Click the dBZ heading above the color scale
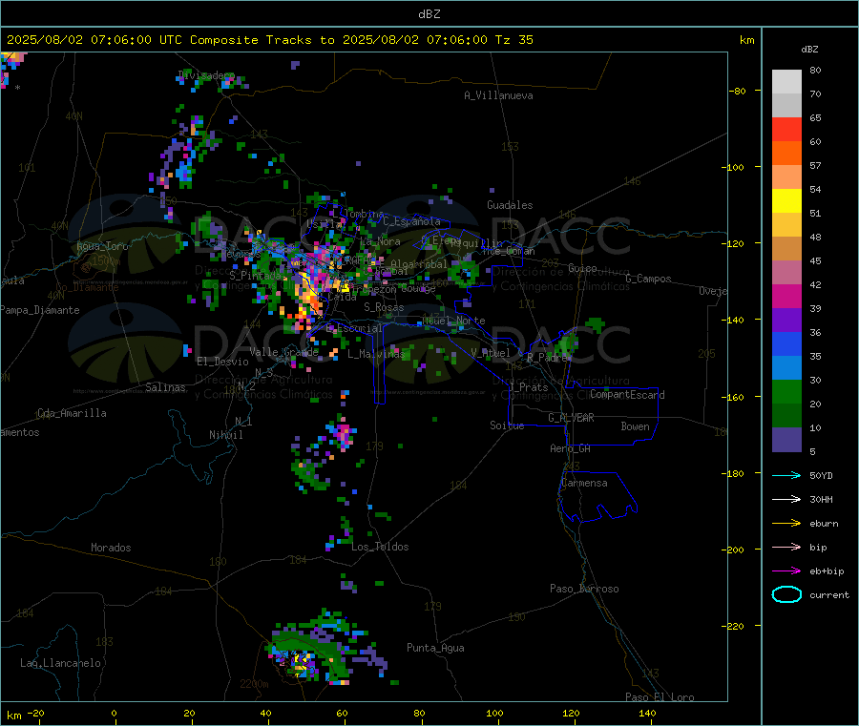Image resolution: width=859 pixels, height=726 pixels. click(x=809, y=50)
